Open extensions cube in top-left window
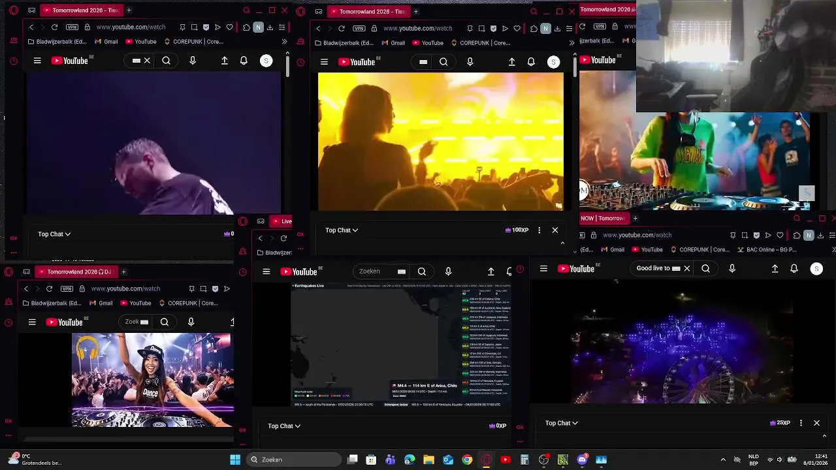 coord(246,27)
